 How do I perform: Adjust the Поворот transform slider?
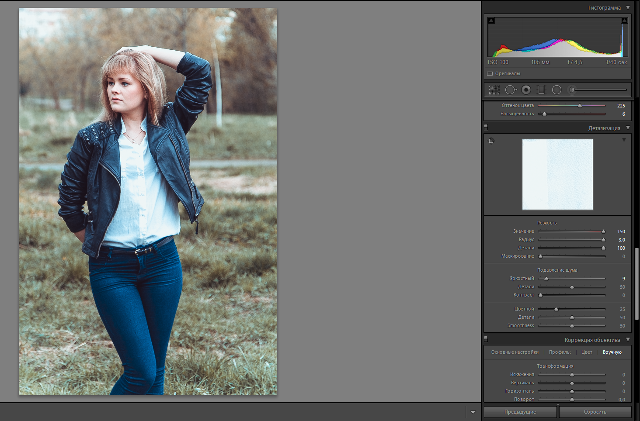coord(572,400)
